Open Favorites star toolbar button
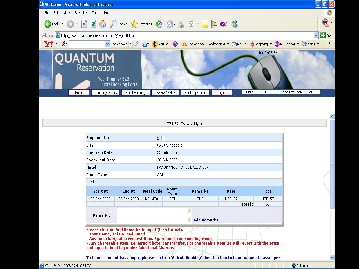 point(141,24)
